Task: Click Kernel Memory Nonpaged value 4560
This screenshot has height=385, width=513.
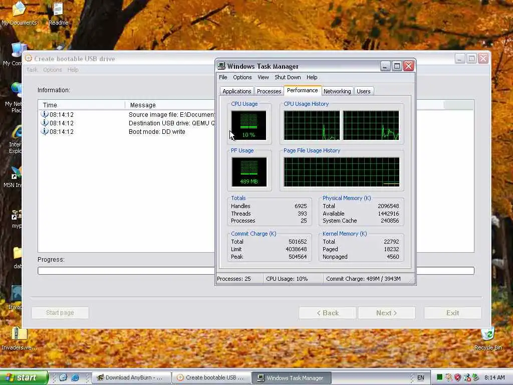Action: click(x=393, y=257)
